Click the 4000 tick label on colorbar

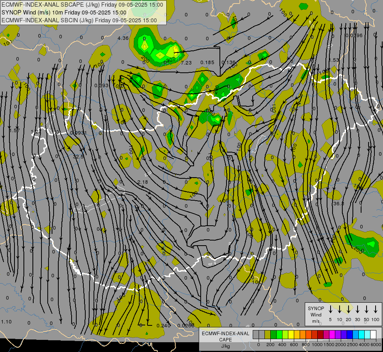pos(364,345)
